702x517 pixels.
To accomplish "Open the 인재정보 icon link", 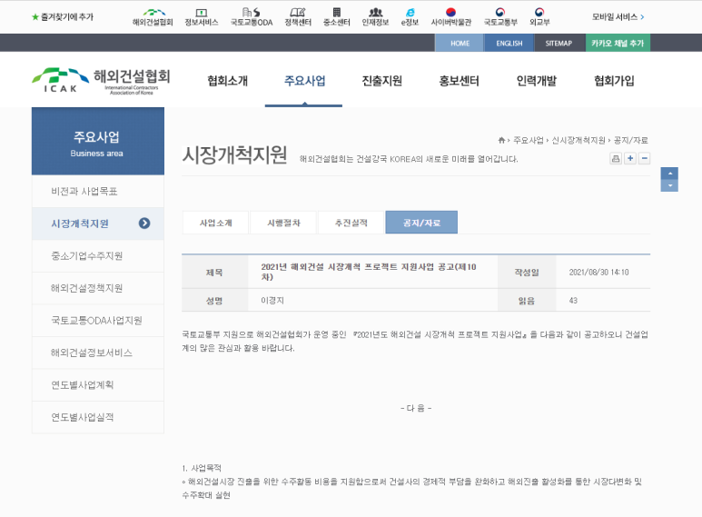I will point(375,17).
